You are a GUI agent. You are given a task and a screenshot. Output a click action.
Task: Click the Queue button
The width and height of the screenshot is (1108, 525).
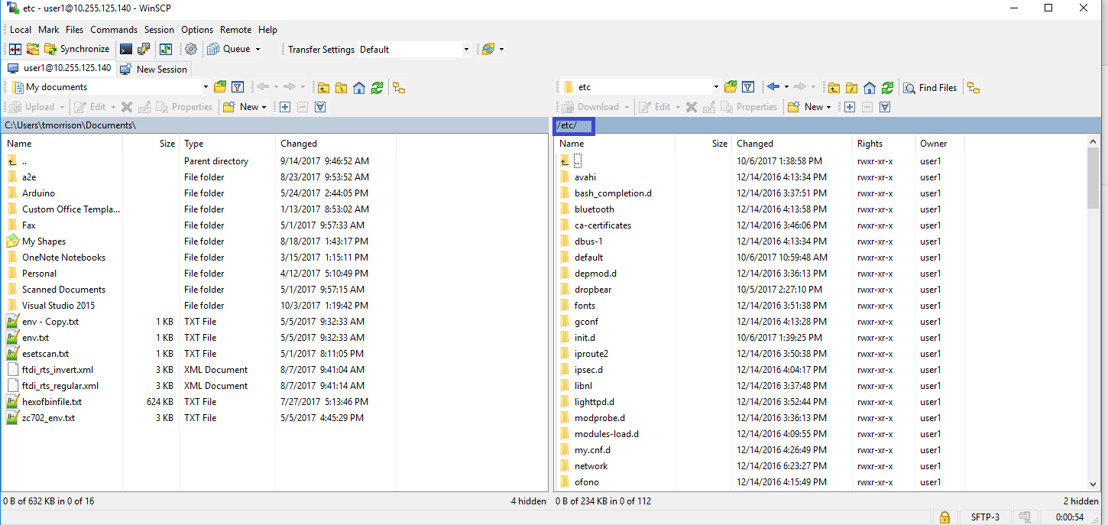[230, 49]
